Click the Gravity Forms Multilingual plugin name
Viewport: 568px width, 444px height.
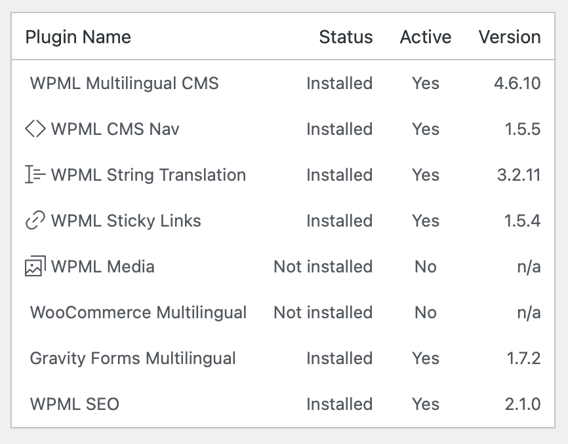coord(133,359)
